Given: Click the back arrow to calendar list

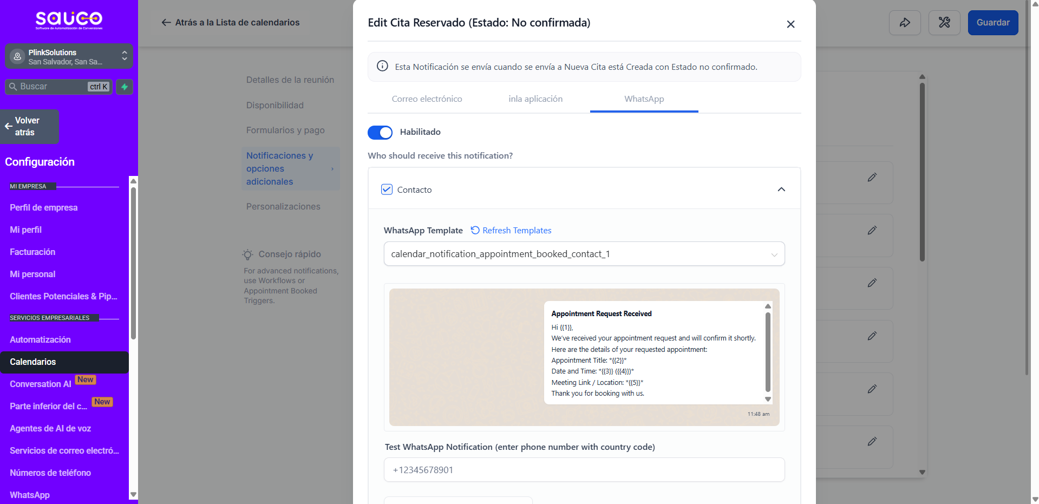Looking at the screenshot, I should (166, 22).
